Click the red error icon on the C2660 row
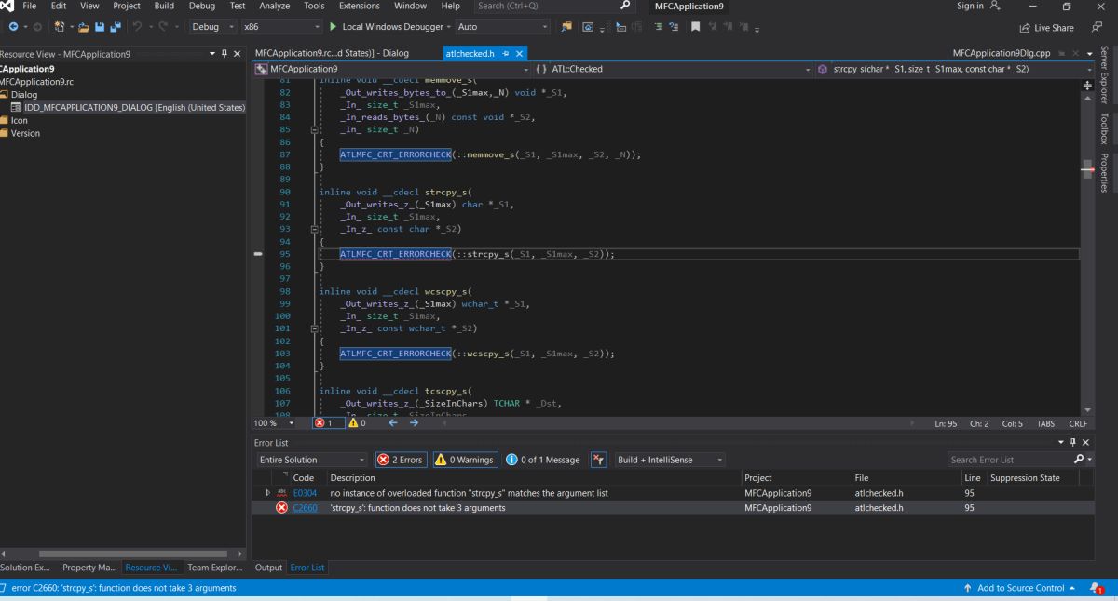1118x601 pixels. coord(281,508)
